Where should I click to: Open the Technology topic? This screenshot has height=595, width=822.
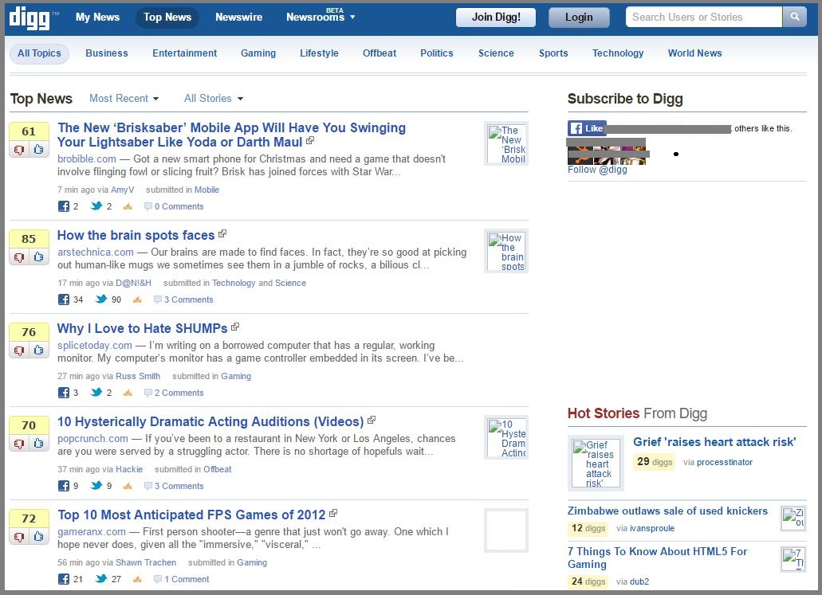click(x=618, y=53)
